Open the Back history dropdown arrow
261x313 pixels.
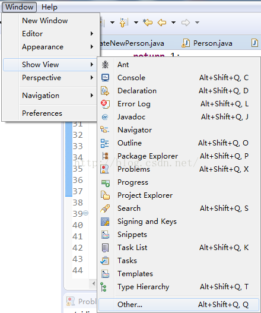173,23
